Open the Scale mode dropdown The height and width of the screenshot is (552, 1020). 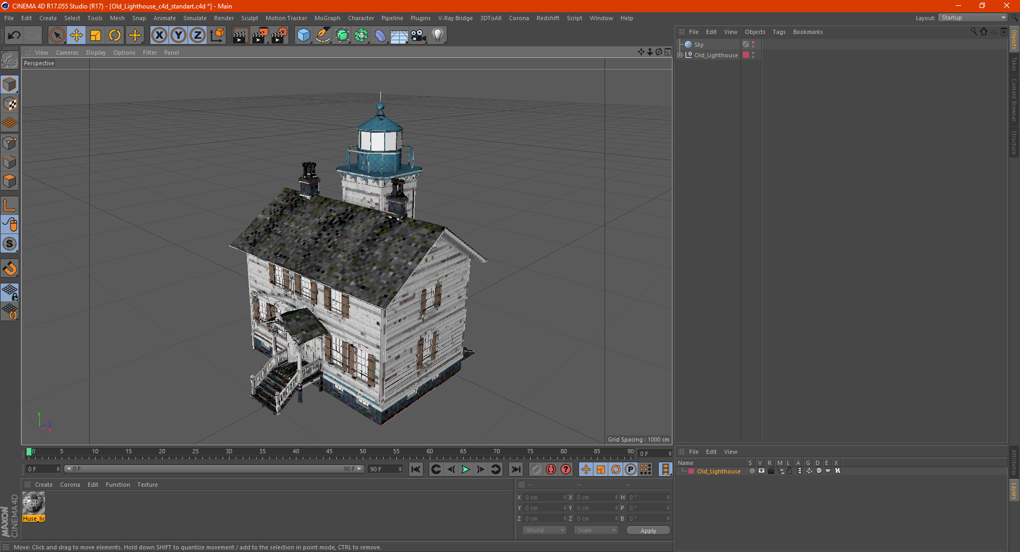coord(596,530)
